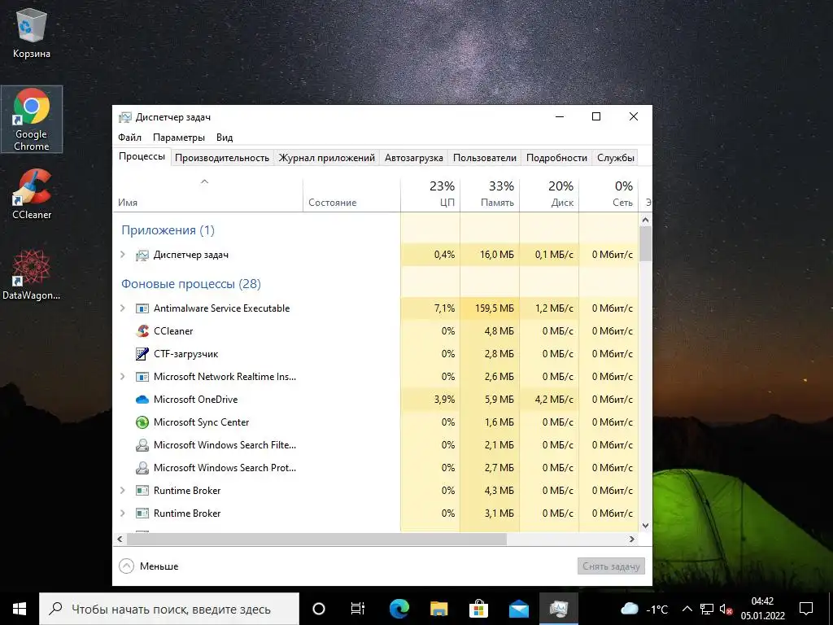The height and width of the screenshot is (625, 833).
Task: Click Microsoft Windows Search Filter icon
Action: [x=142, y=445]
